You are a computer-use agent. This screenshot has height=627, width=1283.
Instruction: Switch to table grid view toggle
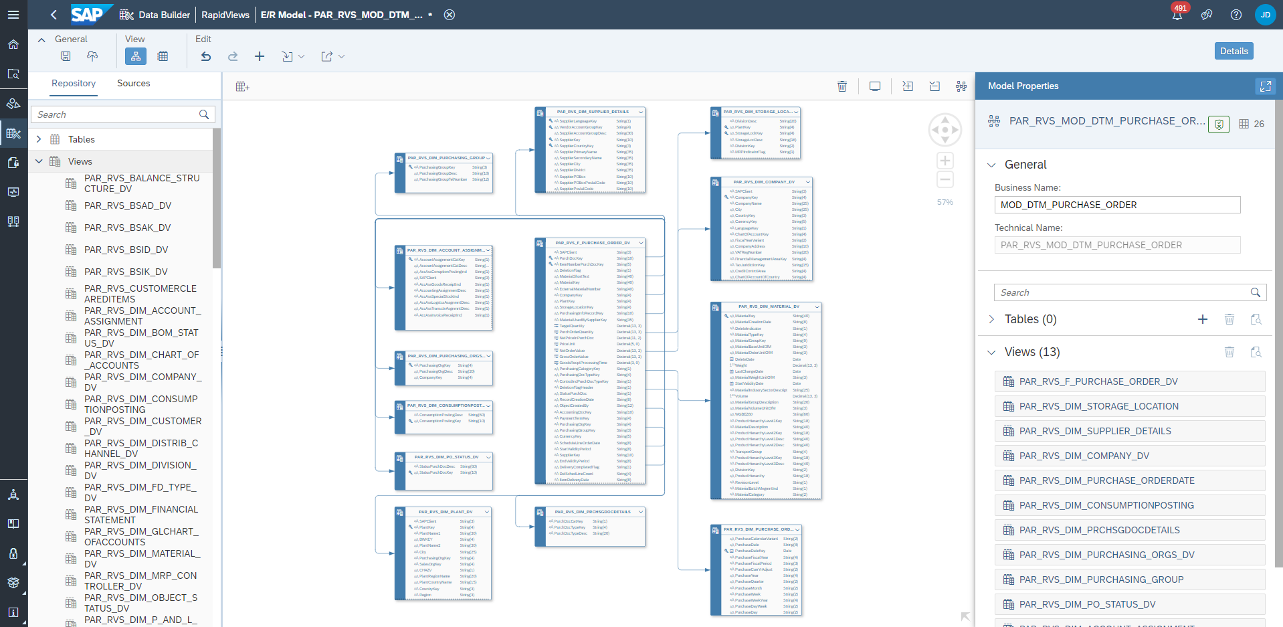(x=163, y=56)
